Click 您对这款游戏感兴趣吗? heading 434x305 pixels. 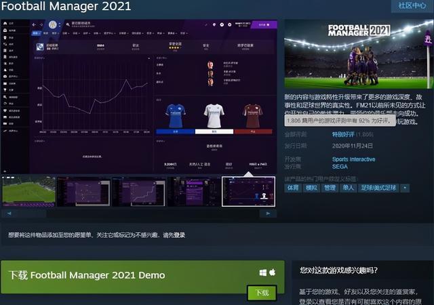(338, 270)
